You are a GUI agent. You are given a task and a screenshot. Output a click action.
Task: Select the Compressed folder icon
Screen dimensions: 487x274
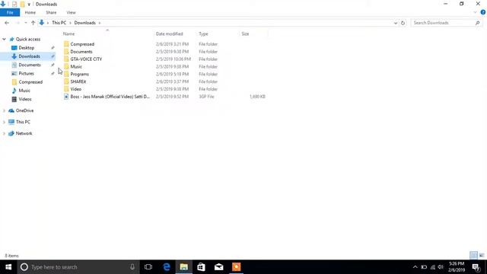[66, 44]
